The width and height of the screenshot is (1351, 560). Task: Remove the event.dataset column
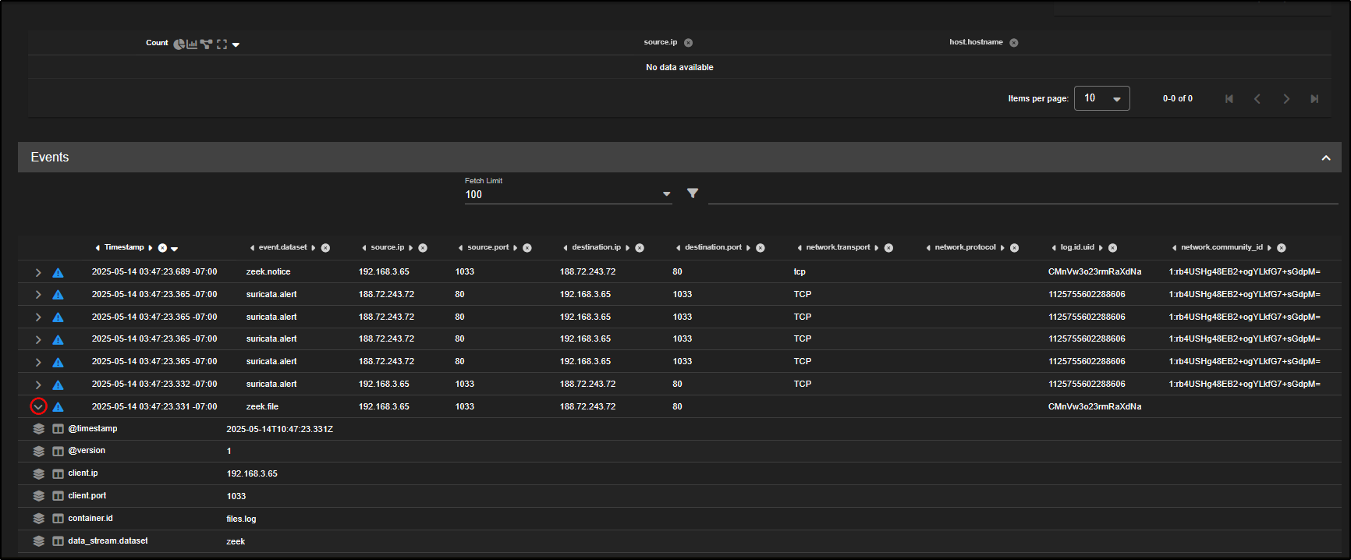(x=325, y=248)
